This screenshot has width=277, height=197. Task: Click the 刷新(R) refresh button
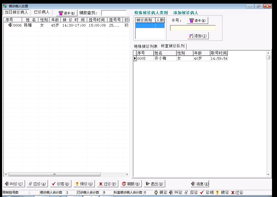(131, 184)
